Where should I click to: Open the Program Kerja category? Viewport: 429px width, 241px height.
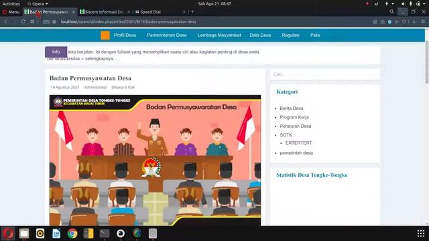pos(294,117)
